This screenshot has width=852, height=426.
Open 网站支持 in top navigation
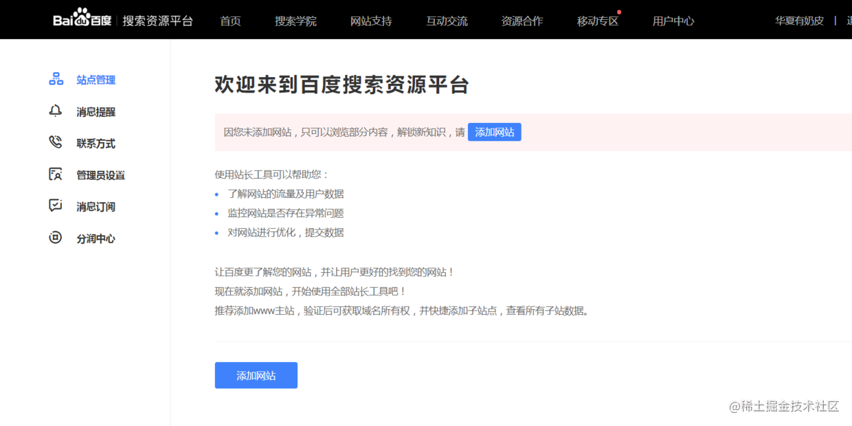coord(372,21)
